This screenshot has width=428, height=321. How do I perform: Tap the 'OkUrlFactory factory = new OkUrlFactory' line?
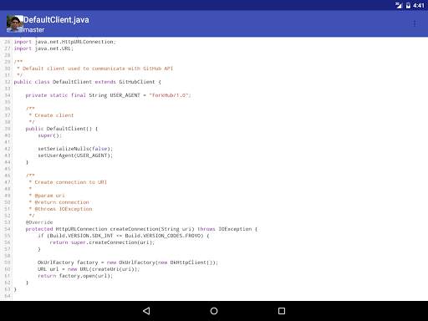(128, 262)
